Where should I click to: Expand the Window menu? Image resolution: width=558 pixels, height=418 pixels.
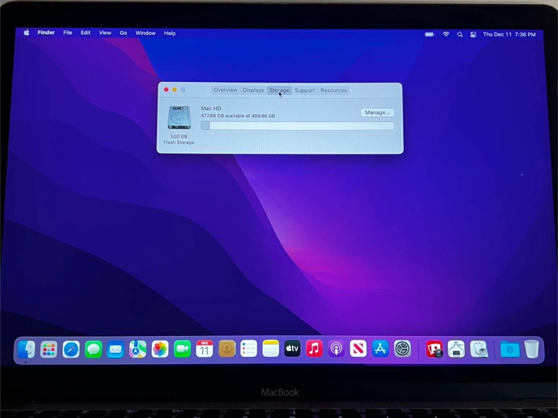click(x=145, y=33)
